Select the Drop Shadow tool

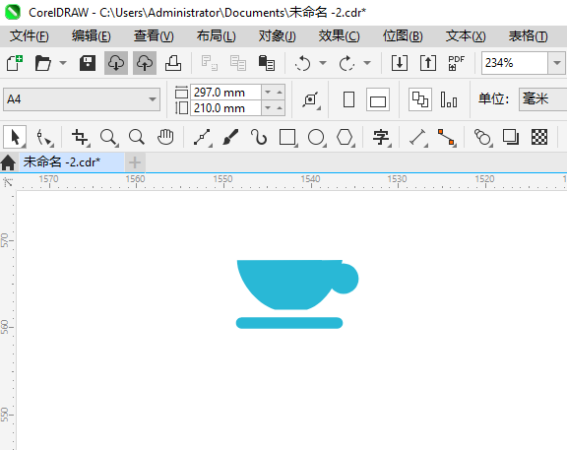pos(511,137)
